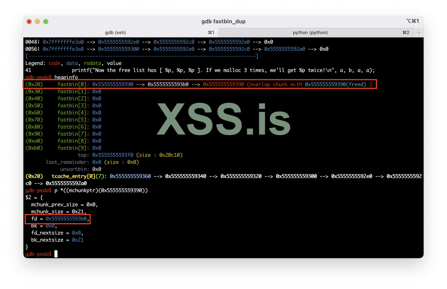Click the (0x30) size label
The width and height of the screenshot is (447, 289).
click(x=34, y=91)
